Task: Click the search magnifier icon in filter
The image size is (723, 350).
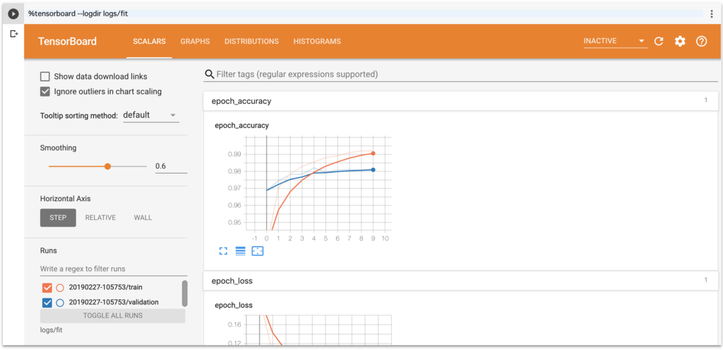Action: coord(209,74)
